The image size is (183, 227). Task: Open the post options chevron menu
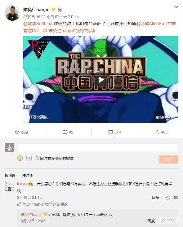tap(176, 7)
